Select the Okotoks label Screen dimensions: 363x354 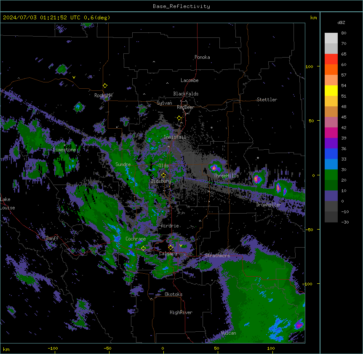point(173,294)
